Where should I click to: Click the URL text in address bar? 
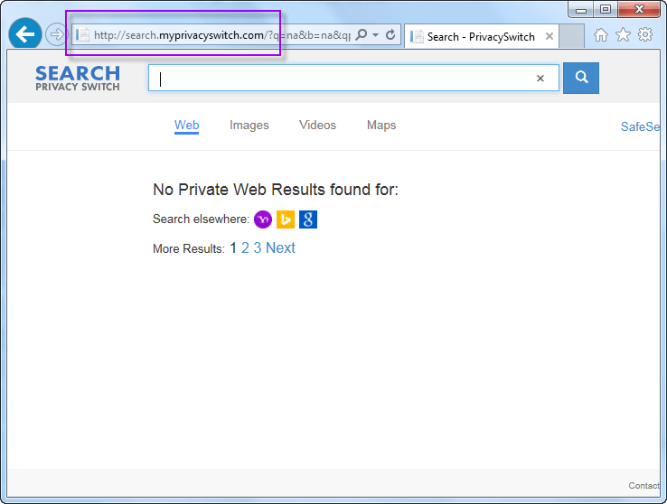(222, 35)
